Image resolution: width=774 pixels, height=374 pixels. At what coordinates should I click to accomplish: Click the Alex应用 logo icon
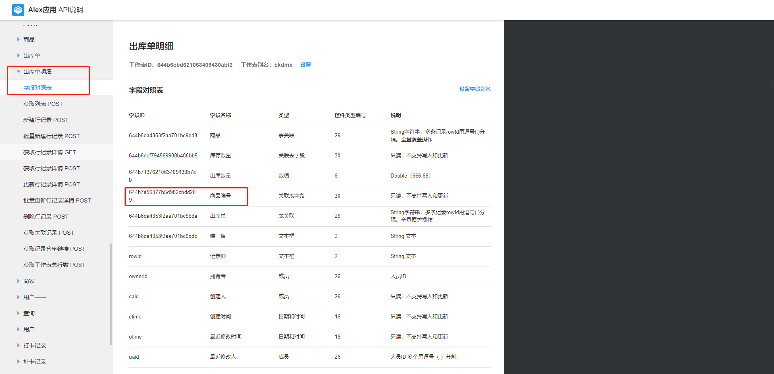click(x=18, y=10)
